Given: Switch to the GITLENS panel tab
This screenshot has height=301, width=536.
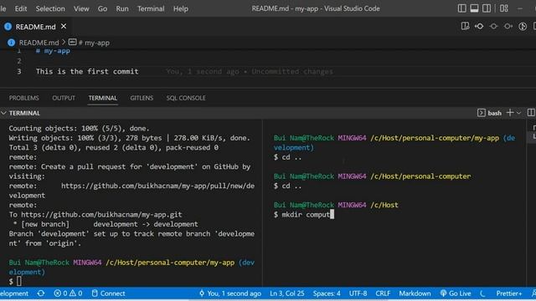Looking at the screenshot, I should tap(142, 98).
